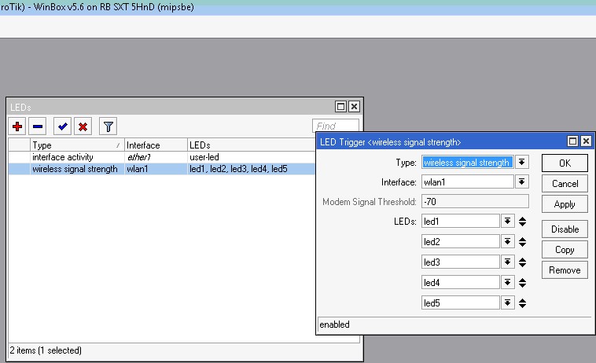Open the led1 dropdown arrow
Viewport: 596px width, 363px height.
click(x=507, y=221)
